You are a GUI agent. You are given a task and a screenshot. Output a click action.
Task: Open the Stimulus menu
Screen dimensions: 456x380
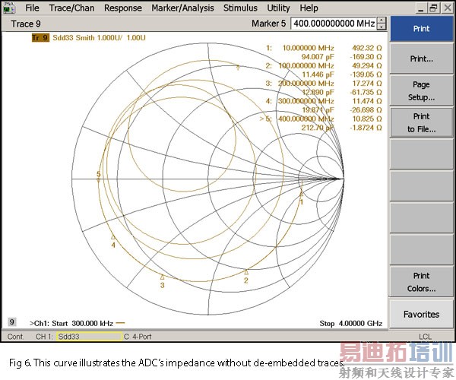click(x=240, y=8)
